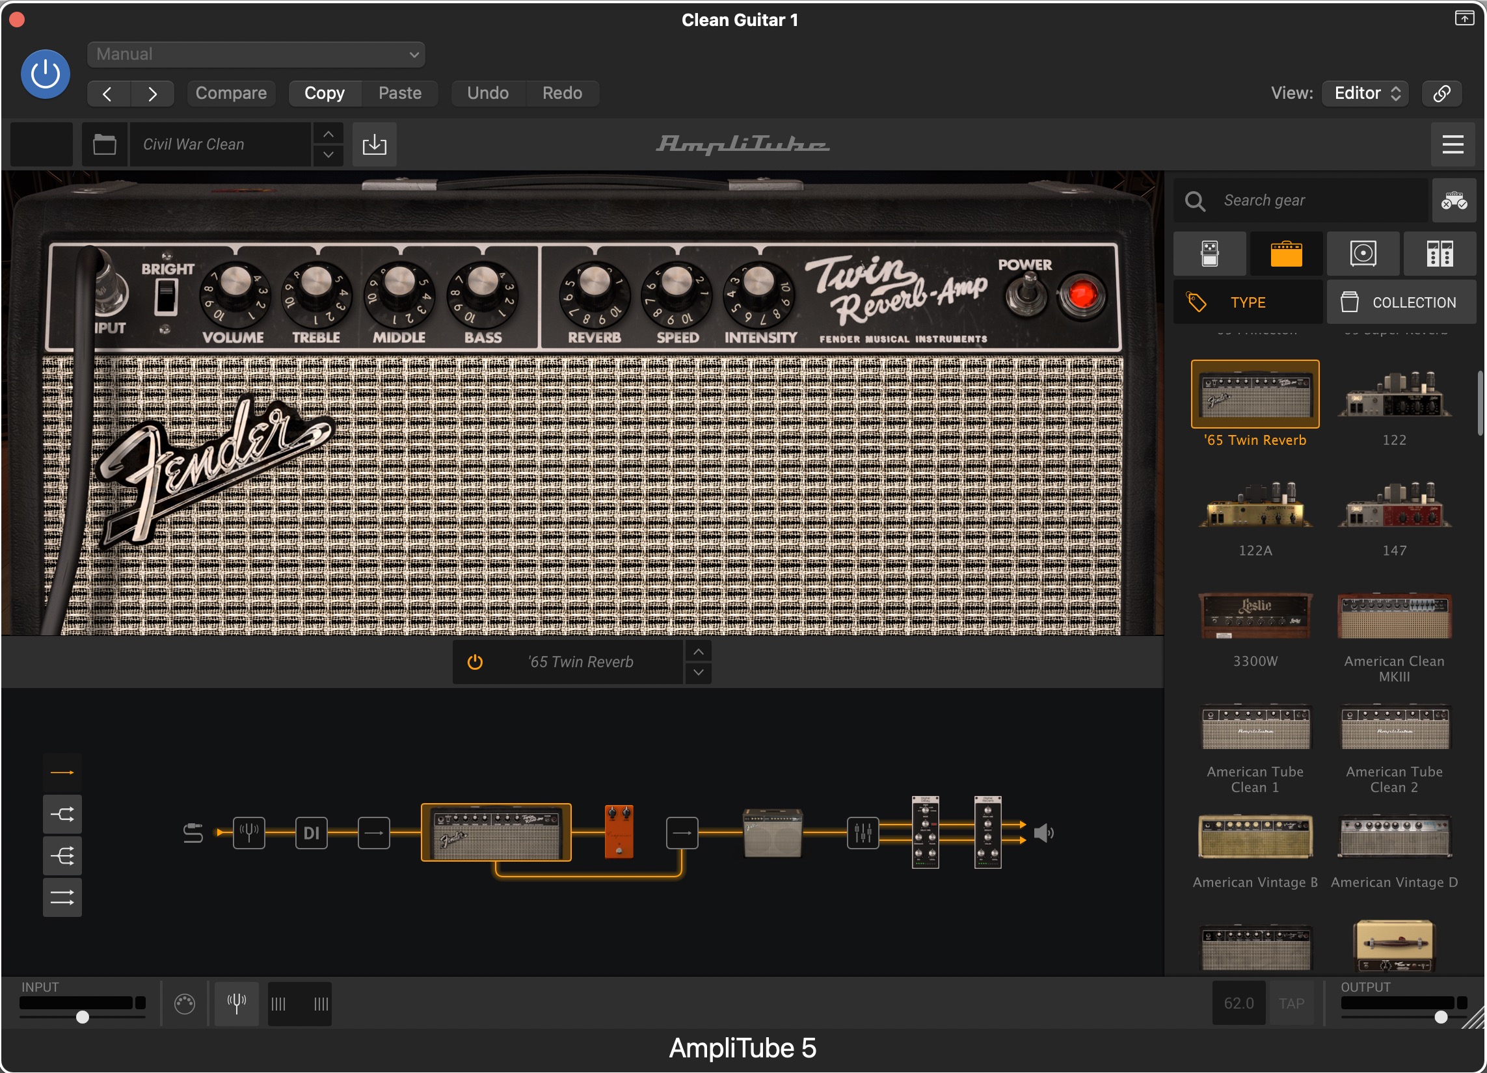Switch to the stomp pedals gear tab
The image size is (1487, 1073).
[1210, 254]
